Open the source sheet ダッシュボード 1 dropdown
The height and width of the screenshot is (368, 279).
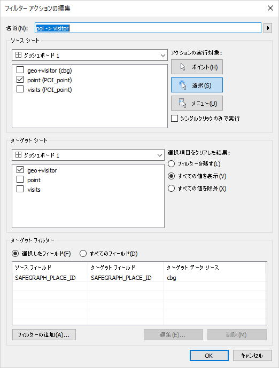coord(90,55)
